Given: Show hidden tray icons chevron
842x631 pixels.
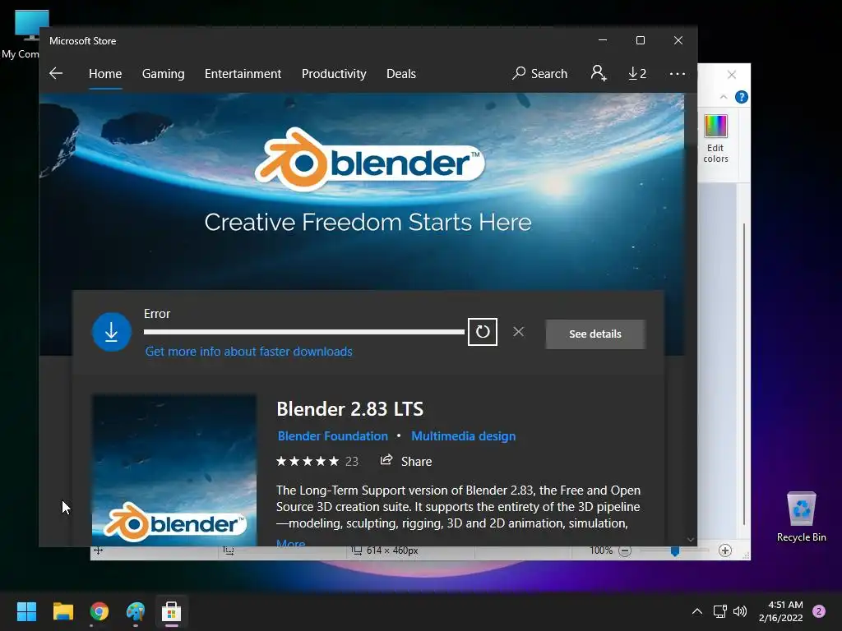Looking at the screenshot, I should 697,611.
